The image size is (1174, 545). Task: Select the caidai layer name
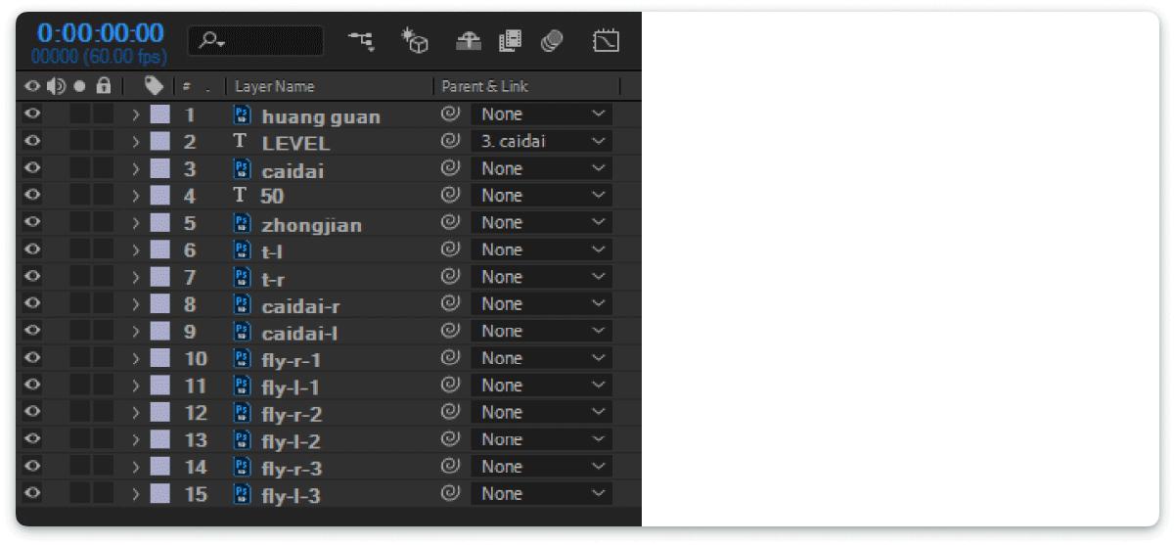[293, 171]
